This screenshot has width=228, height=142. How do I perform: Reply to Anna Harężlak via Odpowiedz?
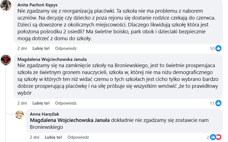tap(78, 137)
